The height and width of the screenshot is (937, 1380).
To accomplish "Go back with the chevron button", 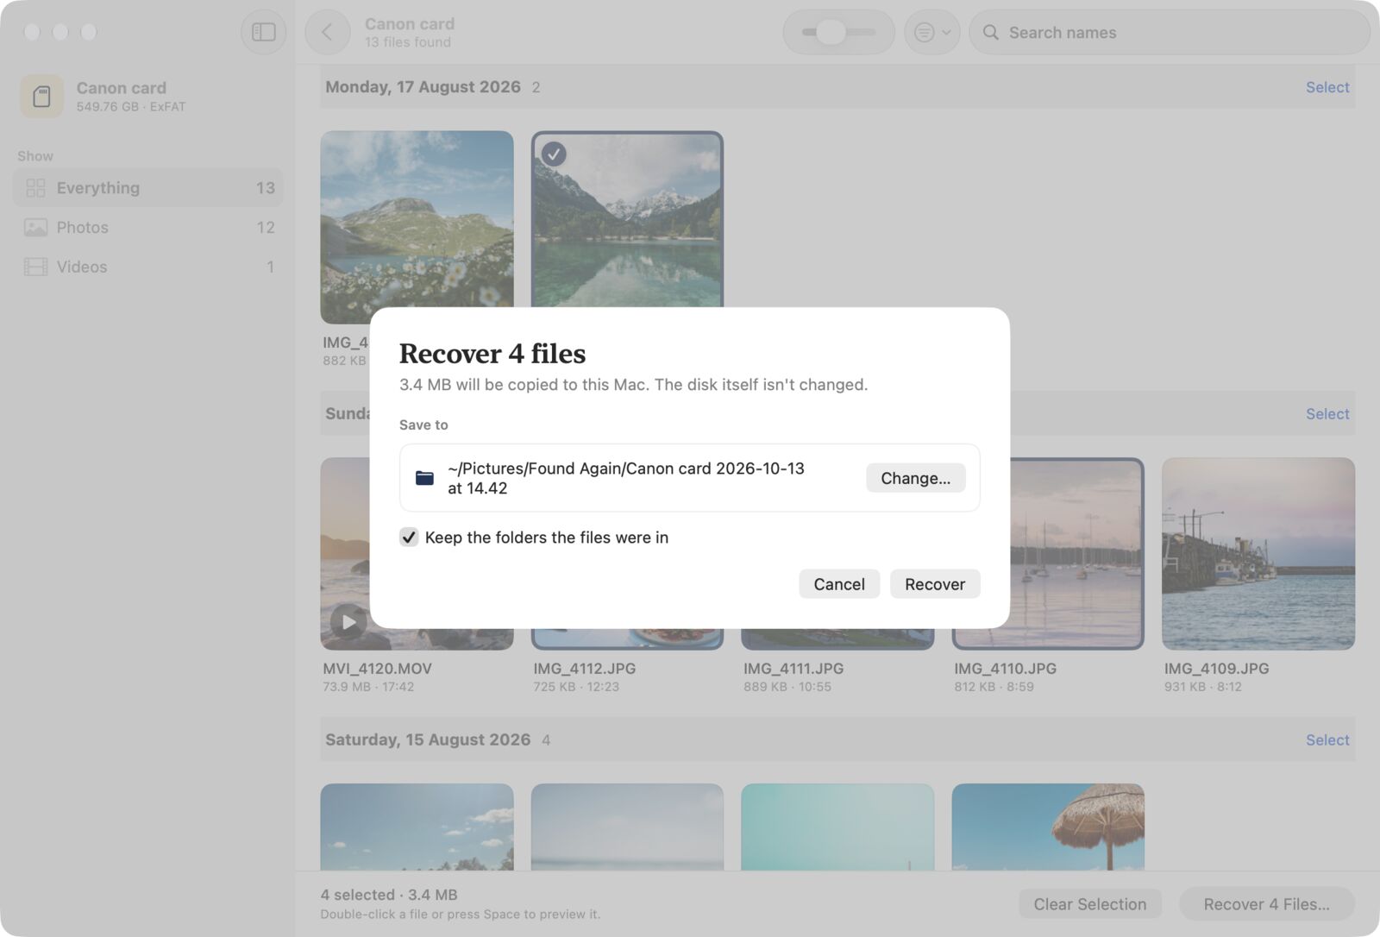I will (x=327, y=32).
